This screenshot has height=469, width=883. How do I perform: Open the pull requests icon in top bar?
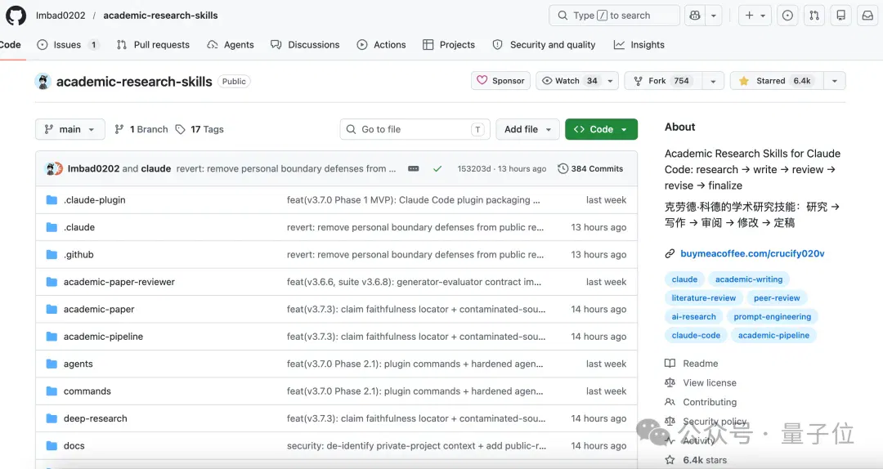pos(814,16)
